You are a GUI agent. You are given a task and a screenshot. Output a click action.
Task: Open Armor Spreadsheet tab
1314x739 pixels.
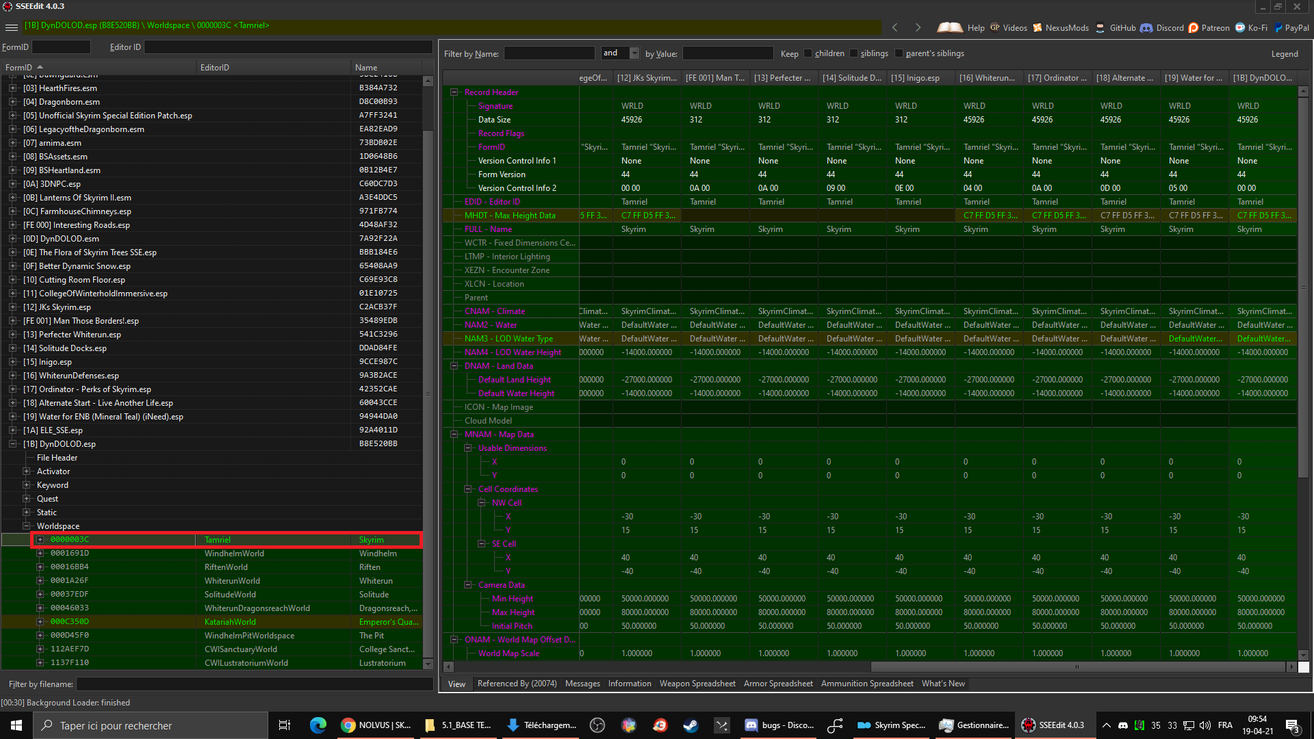pos(778,684)
